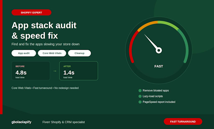Click the 4.8s value

[x=21, y=73]
